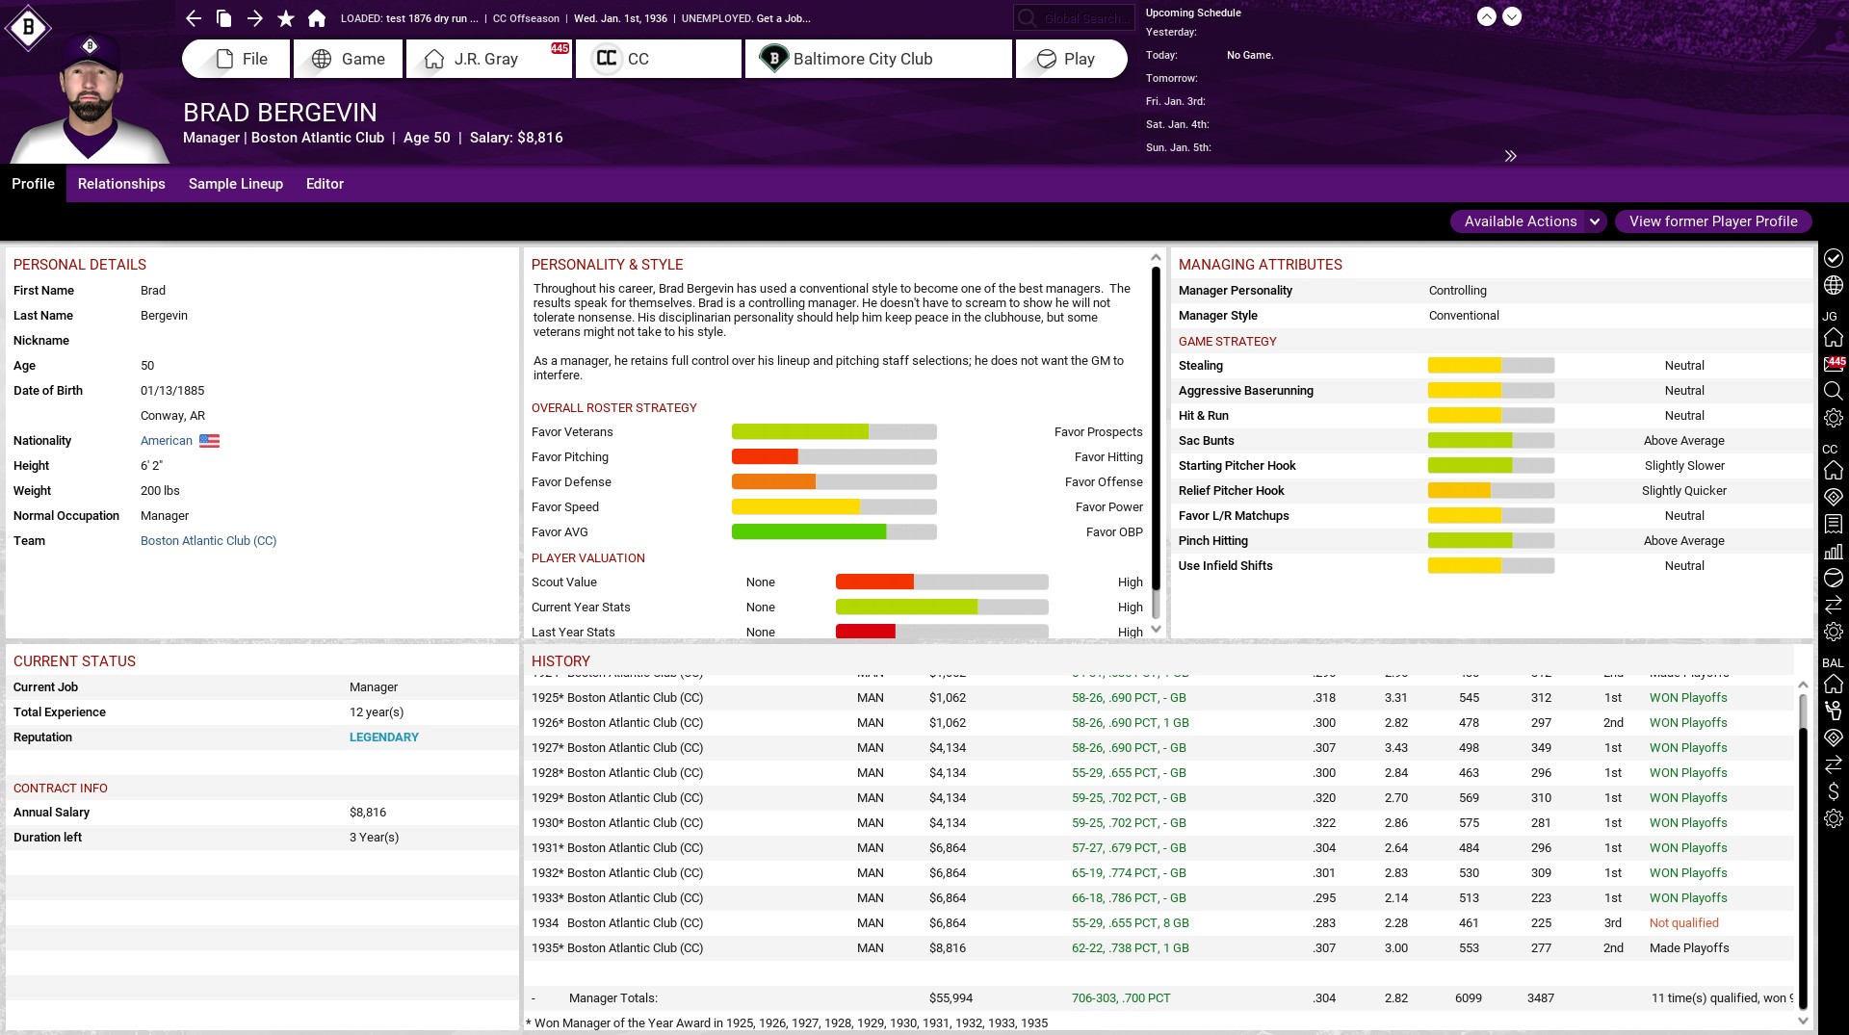Switch to the Relationships tab
This screenshot has width=1849, height=1035.
[x=121, y=184]
